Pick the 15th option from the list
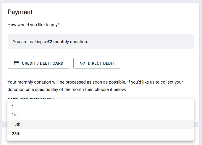202x145 pixels. click(16, 124)
